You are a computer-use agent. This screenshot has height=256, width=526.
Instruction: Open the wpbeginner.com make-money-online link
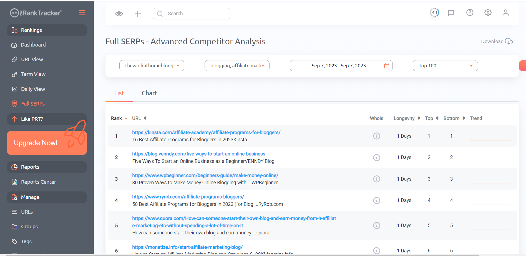tap(205, 175)
